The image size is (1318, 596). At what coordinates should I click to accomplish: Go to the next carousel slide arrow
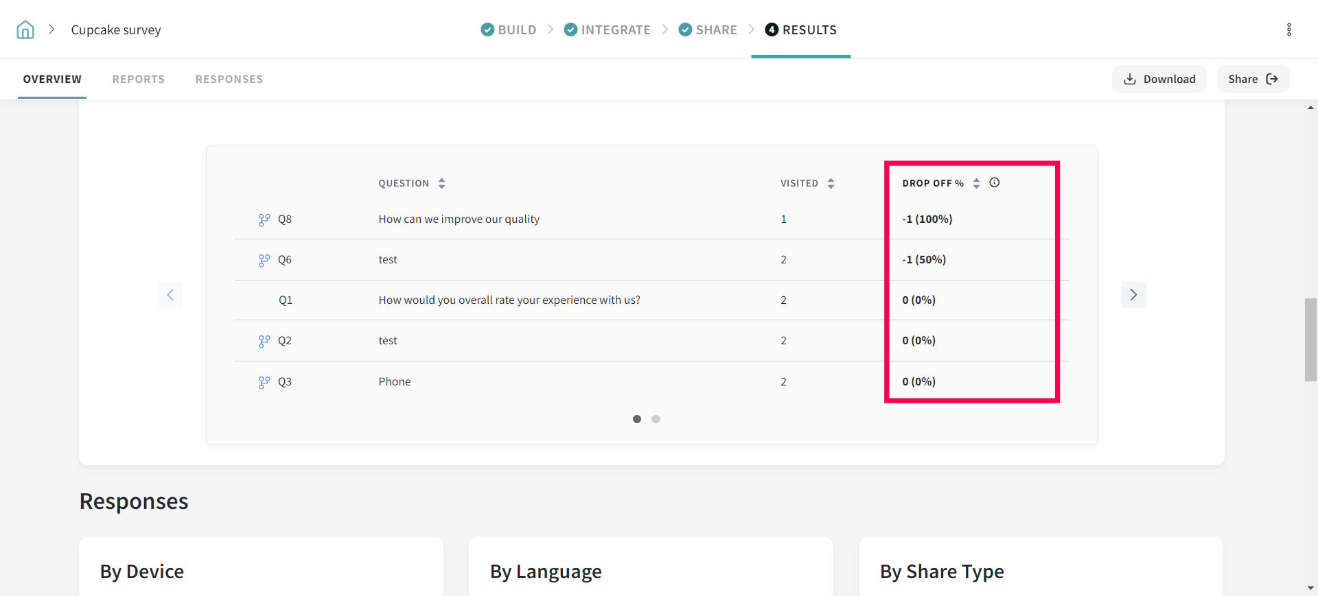tap(1133, 295)
